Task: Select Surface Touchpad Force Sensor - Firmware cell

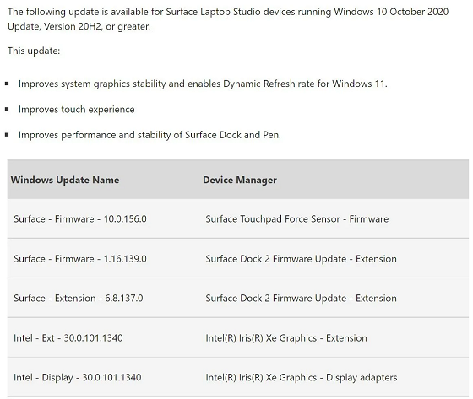Action: pyautogui.click(x=297, y=219)
